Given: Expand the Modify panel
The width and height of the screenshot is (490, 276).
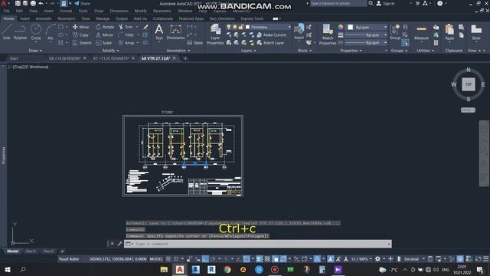Looking at the screenshot, I should point(110,51).
